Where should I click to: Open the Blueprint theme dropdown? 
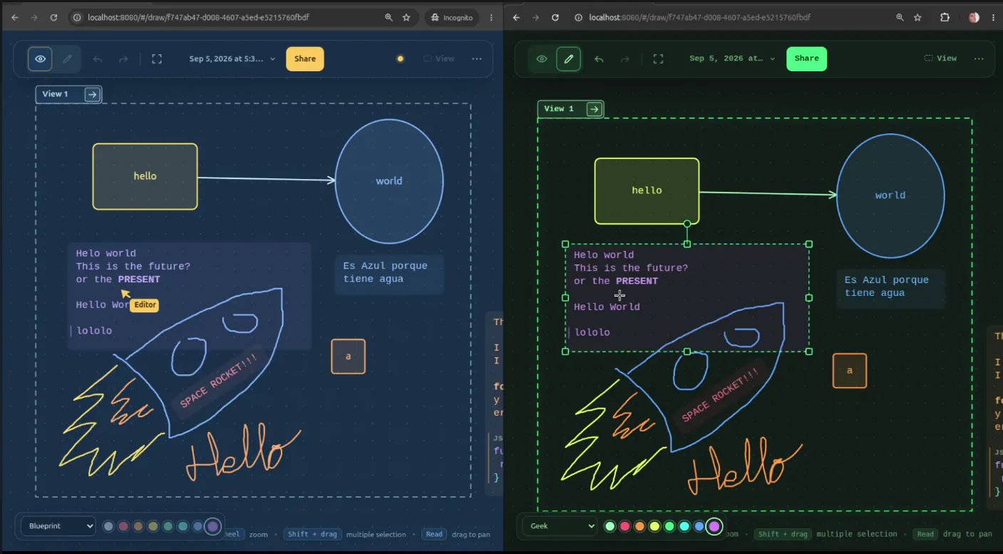tap(58, 526)
